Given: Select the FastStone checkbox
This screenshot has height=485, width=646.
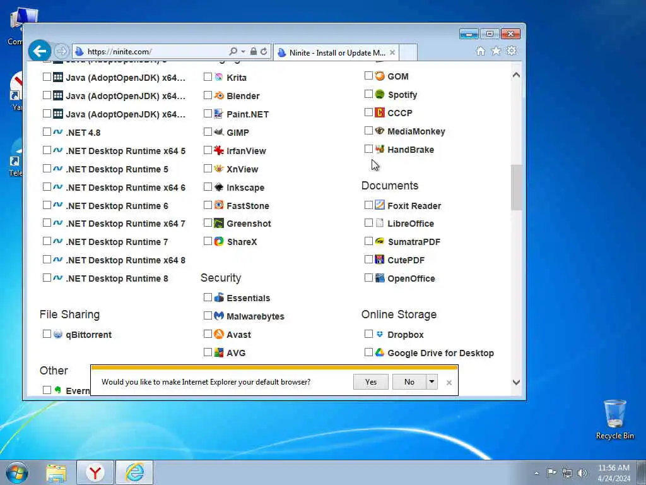Looking at the screenshot, I should (x=208, y=205).
